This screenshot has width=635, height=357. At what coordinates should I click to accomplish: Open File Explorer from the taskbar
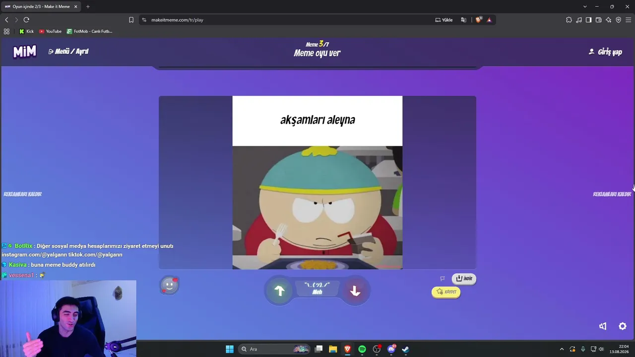pos(333,349)
